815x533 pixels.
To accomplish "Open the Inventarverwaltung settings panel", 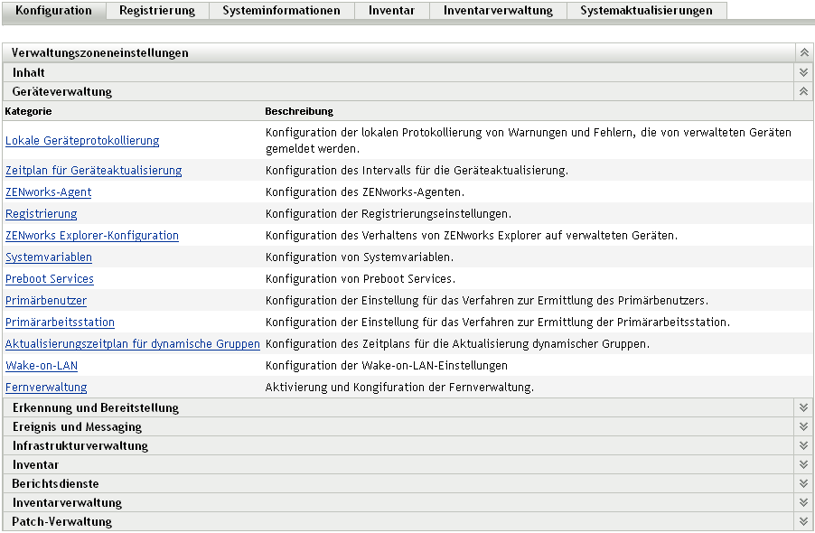I will click(803, 502).
